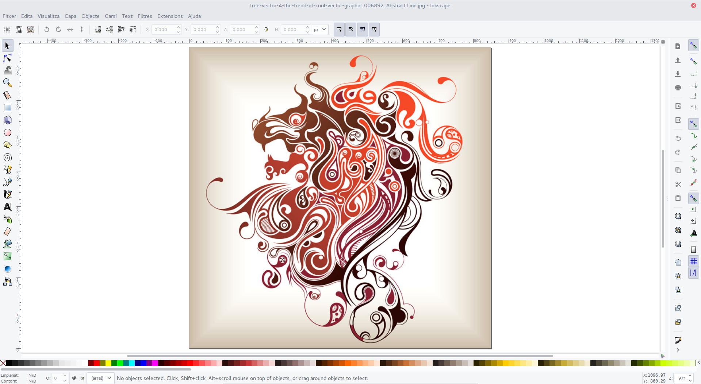The height and width of the screenshot is (384, 701).
Task: Click the no-color X swatch
Action: pyautogui.click(x=3, y=363)
